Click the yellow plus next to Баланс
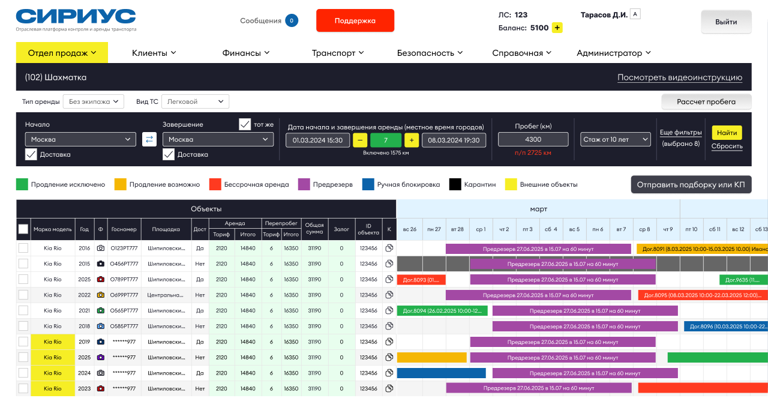The width and height of the screenshot is (768, 410). [x=557, y=28]
